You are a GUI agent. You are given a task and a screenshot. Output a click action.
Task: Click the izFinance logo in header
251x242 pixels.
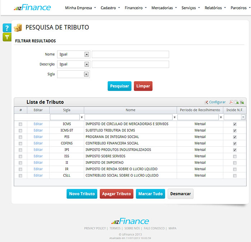tap(32, 8)
